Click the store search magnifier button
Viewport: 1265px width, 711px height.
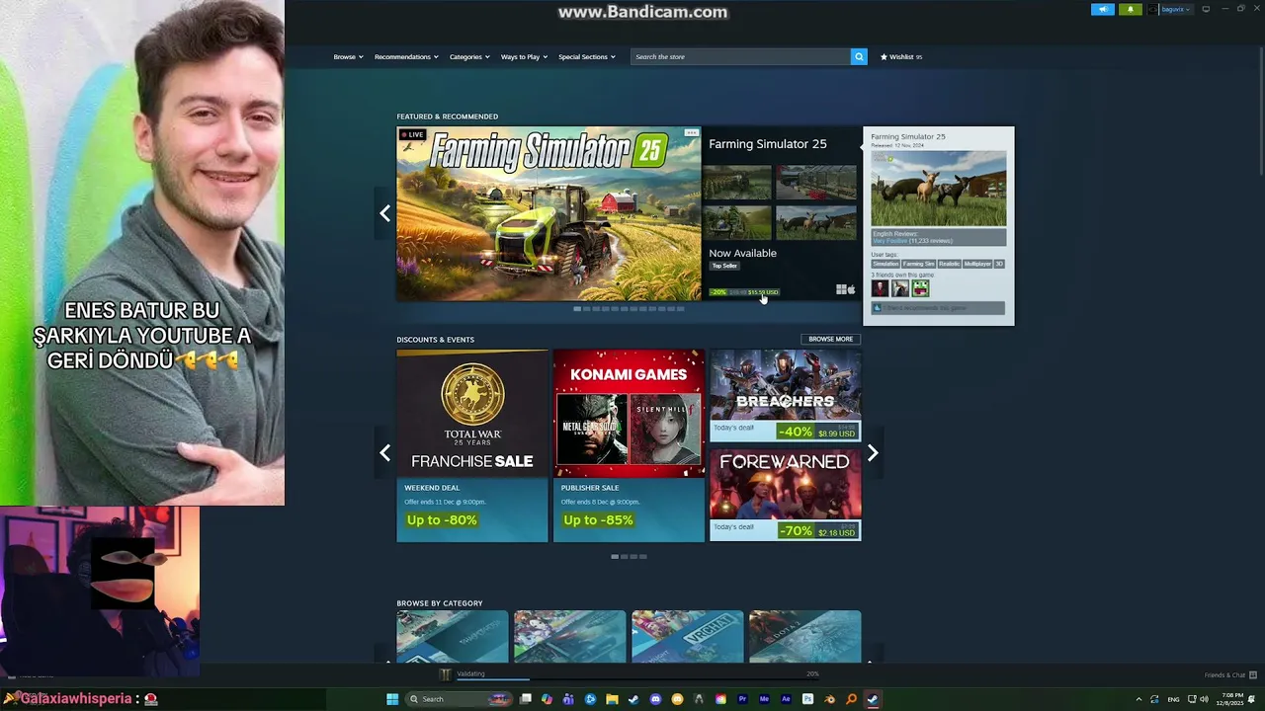[859, 56]
